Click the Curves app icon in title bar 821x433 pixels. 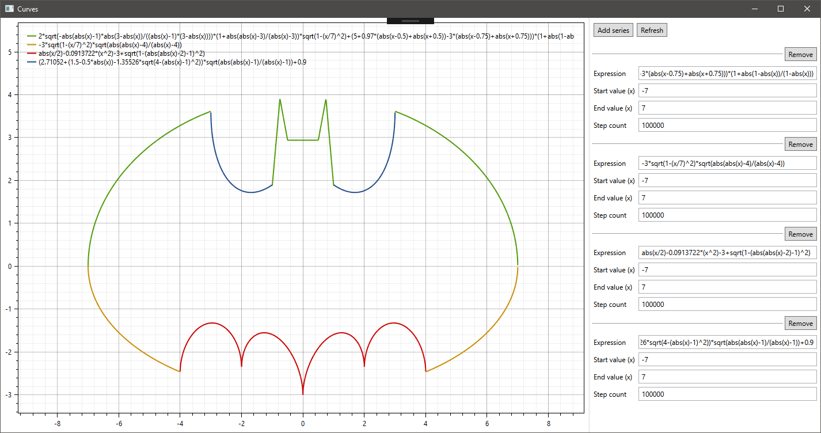pyautogui.click(x=9, y=9)
